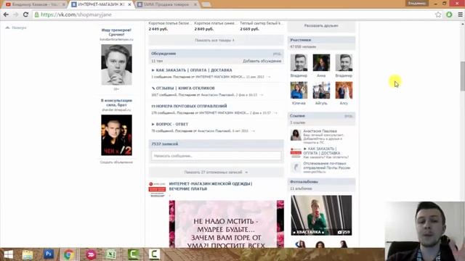This screenshot has height=261, width=465.
Task: Open product priced 2 669 руб.
Action: (x=262, y=26)
